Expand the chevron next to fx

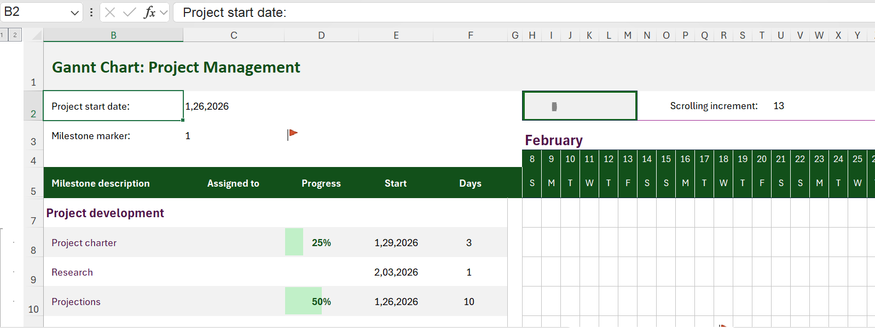click(164, 13)
